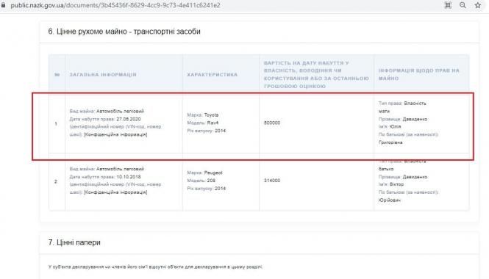The image size is (489, 279).
Task: Click section heading 6 'Цінне рухоме майно - транспортні засоби'
Action: pos(124,32)
